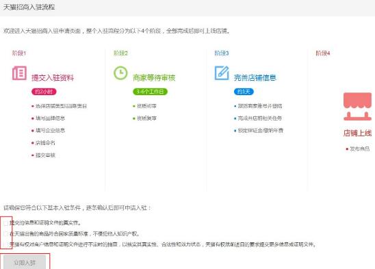Click the blue edit icon for 完善店铺信息

(x=222, y=73)
